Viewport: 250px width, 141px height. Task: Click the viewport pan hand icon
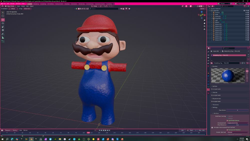point(204,23)
